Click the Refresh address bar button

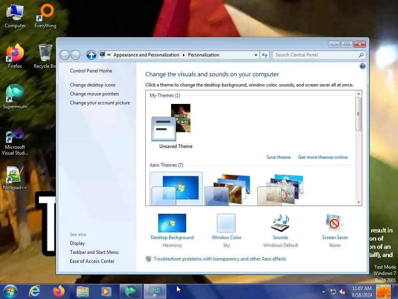264,55
